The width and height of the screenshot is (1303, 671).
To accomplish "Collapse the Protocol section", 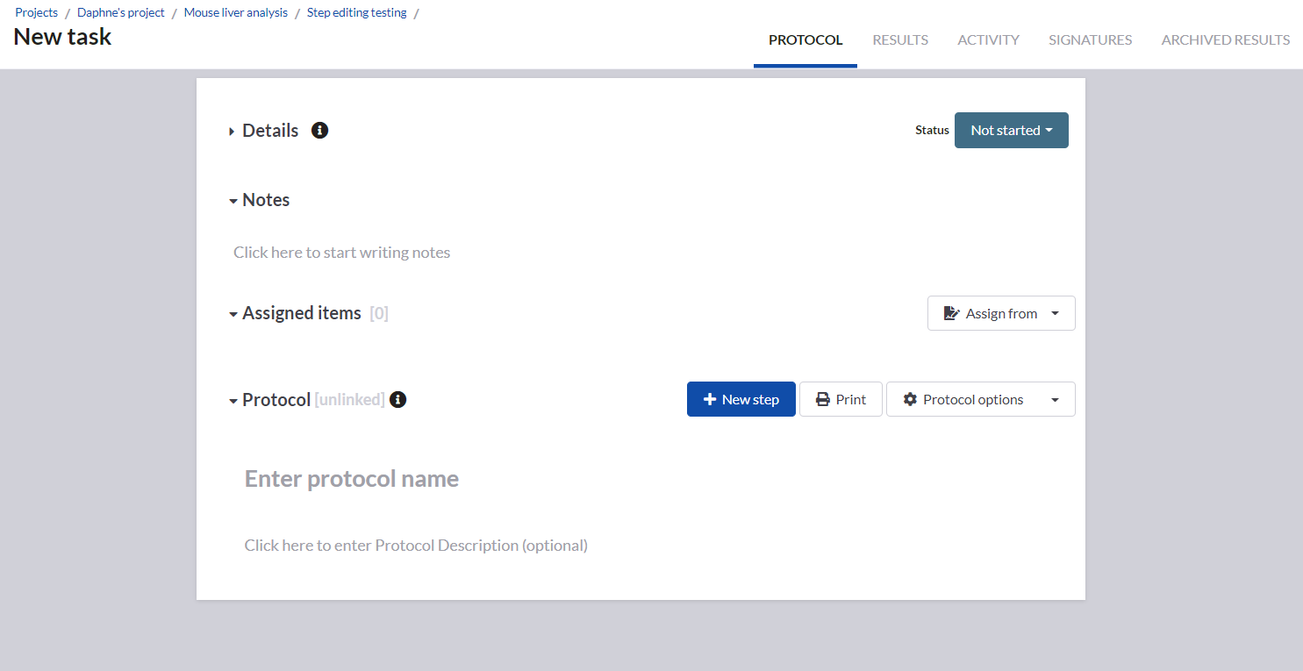I will 233,401.
